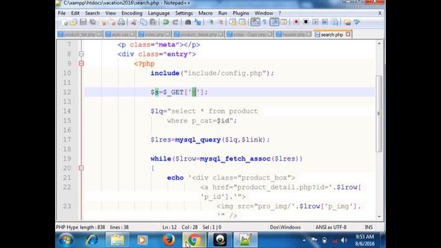Switch to the header.php tab
The width and height of the screenshot is (441, 248).
pos(294,34)
